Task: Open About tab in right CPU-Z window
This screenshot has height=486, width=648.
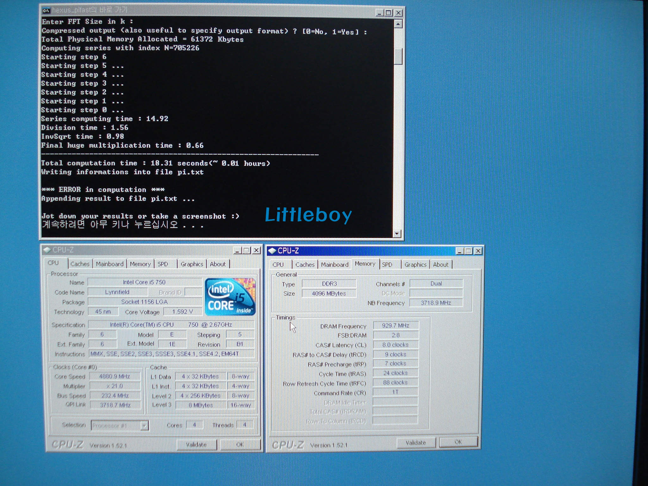Action: pos(441,265)
